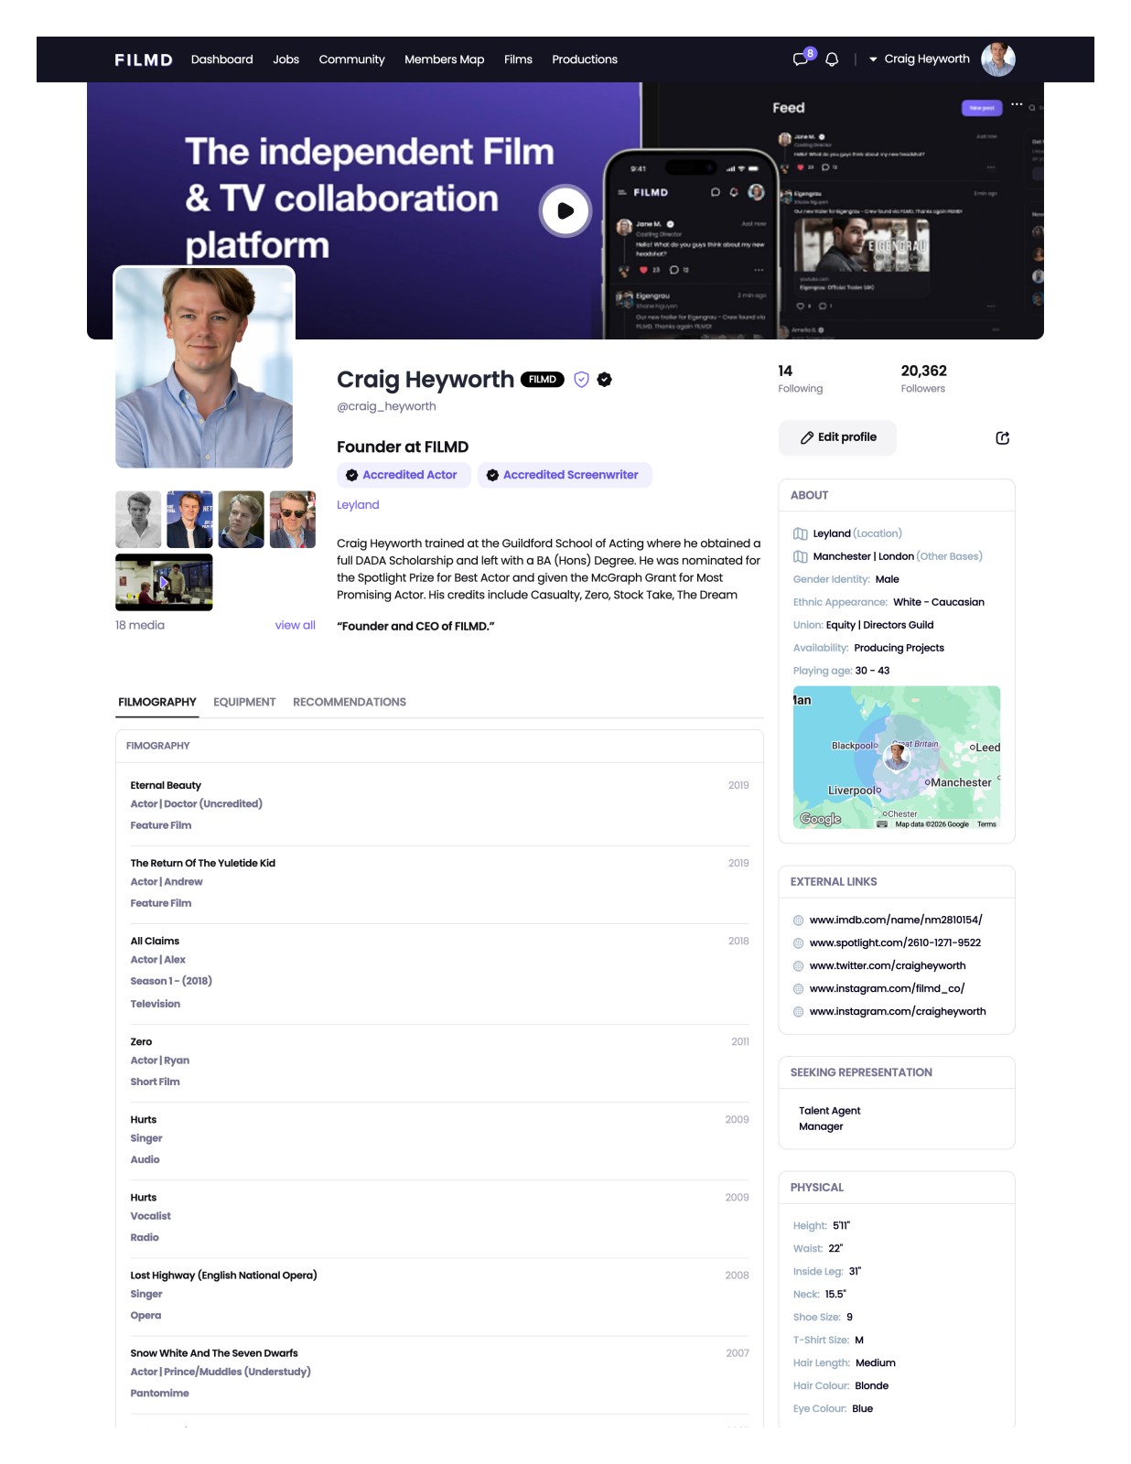Viewport: 1131px width, 1464px height.
Task: Open the video media thumbnail
Action: click(164, 582)
